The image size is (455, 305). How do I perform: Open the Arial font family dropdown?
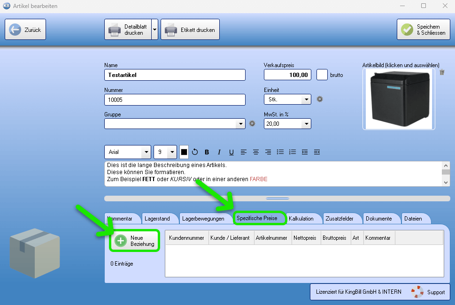[147, 152]
